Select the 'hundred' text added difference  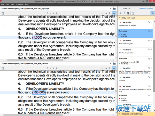[x=135, y=79]
